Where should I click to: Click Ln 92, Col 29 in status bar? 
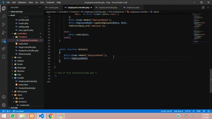click(166, 111)
